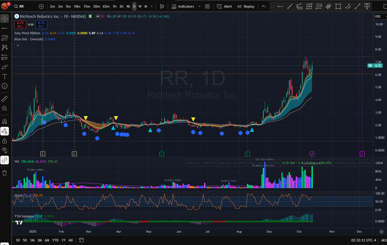Click the Stoch indicator label
The image size is (387, 245).
point(18,196)
